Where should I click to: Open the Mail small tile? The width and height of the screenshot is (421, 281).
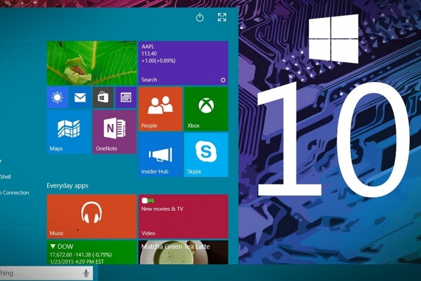(80, 97)
